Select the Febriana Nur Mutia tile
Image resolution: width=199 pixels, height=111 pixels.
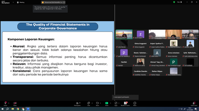174,43
